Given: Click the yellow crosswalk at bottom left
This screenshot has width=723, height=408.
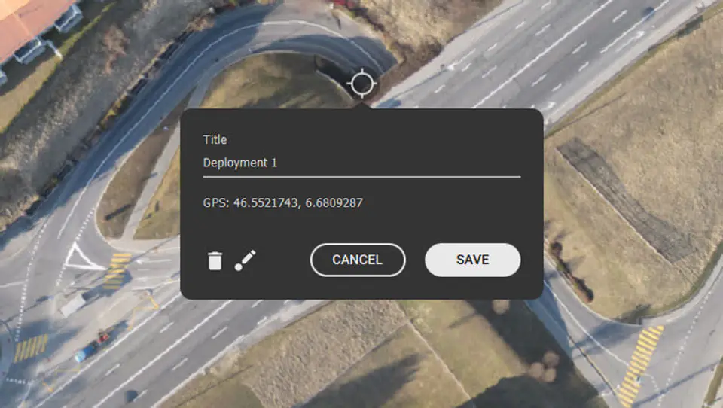Looking at the screenshot, I should pyautogui.click(x=31, y=347).
